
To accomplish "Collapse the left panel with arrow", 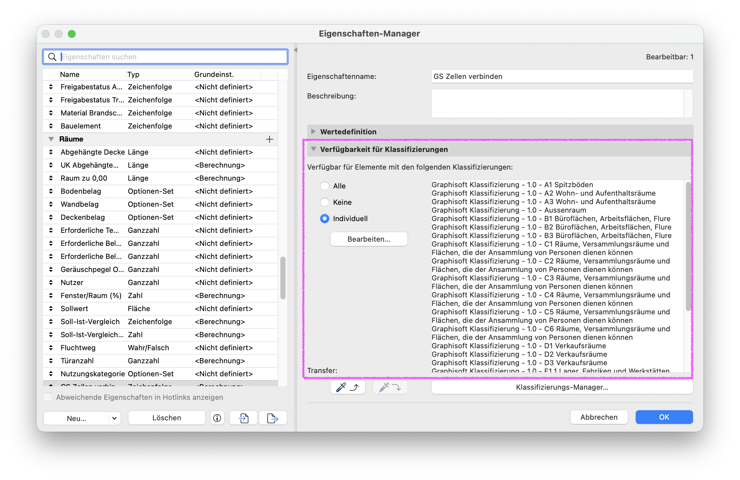I will click(296, 50).
